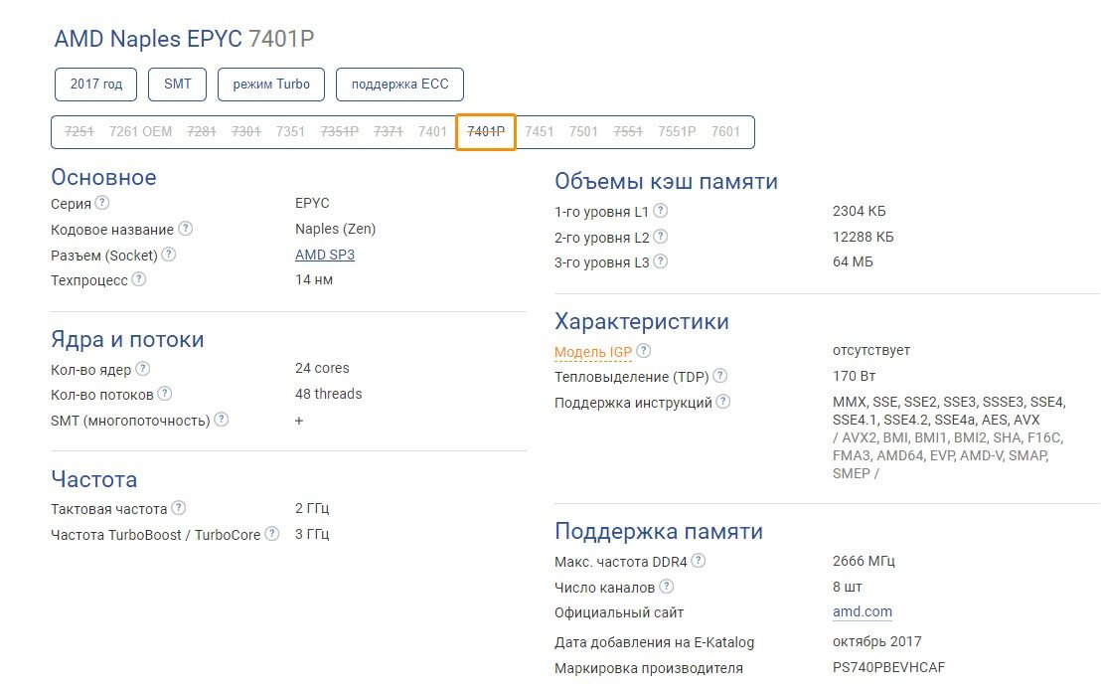The width and height of the screenshot is (1101, 691).
Task: Click the SMT tag button
Action: tap(178, 85)
